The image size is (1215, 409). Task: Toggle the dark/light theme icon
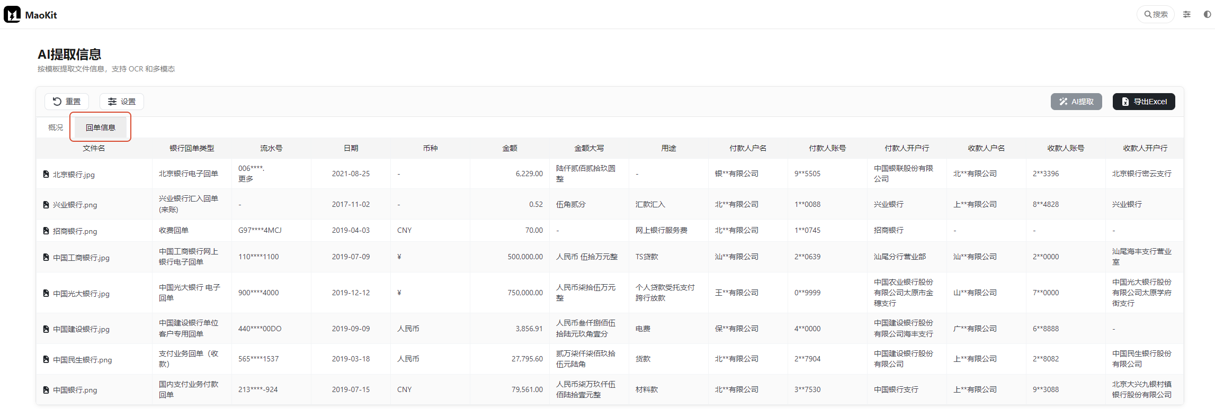[1207, 14]
